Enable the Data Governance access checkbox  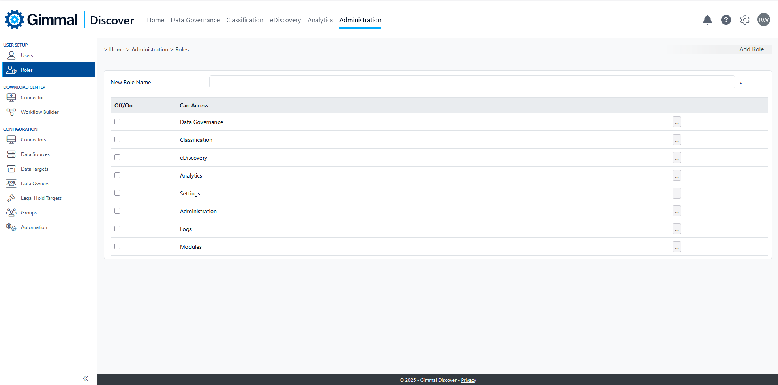point(117,122)
